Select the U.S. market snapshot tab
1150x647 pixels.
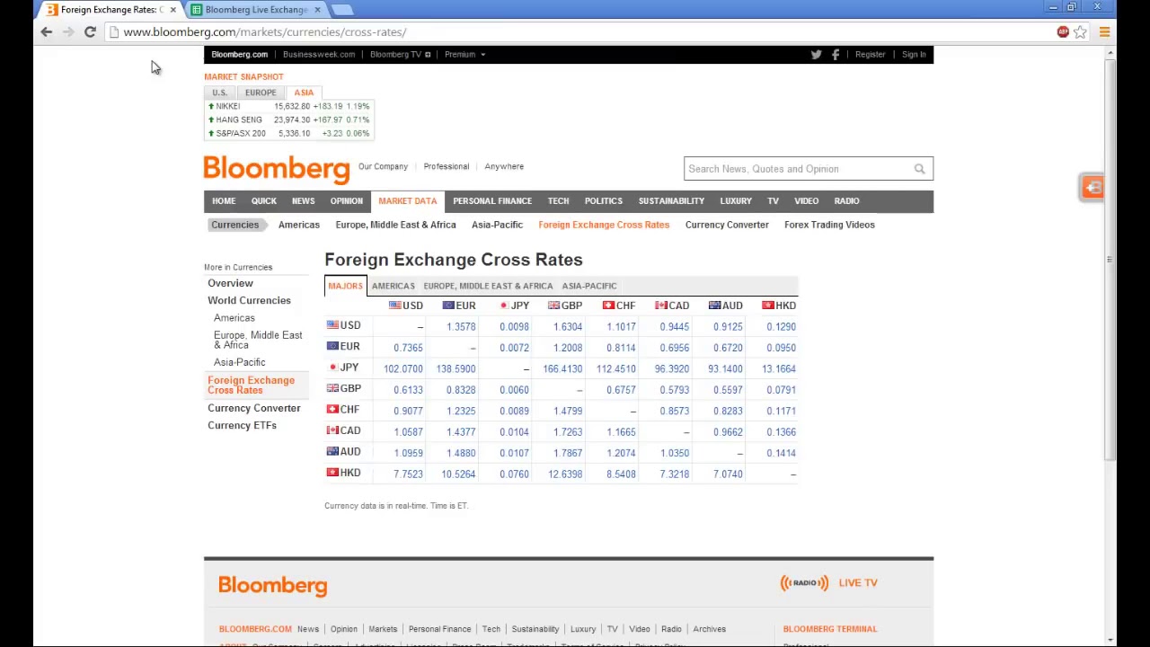tap(219, 93)
